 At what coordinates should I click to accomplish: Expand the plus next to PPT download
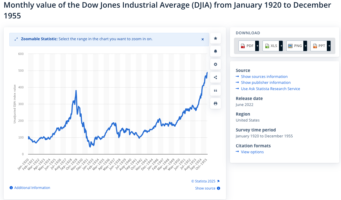[x=329, y=46]
